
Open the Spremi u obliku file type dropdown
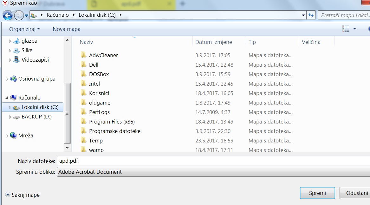click(213, 172)
